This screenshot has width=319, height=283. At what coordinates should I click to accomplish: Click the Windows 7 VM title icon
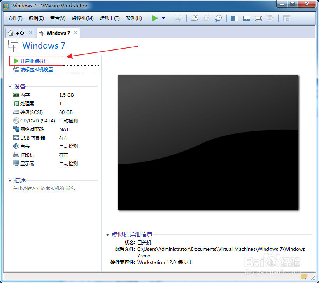tap(12, 46)
